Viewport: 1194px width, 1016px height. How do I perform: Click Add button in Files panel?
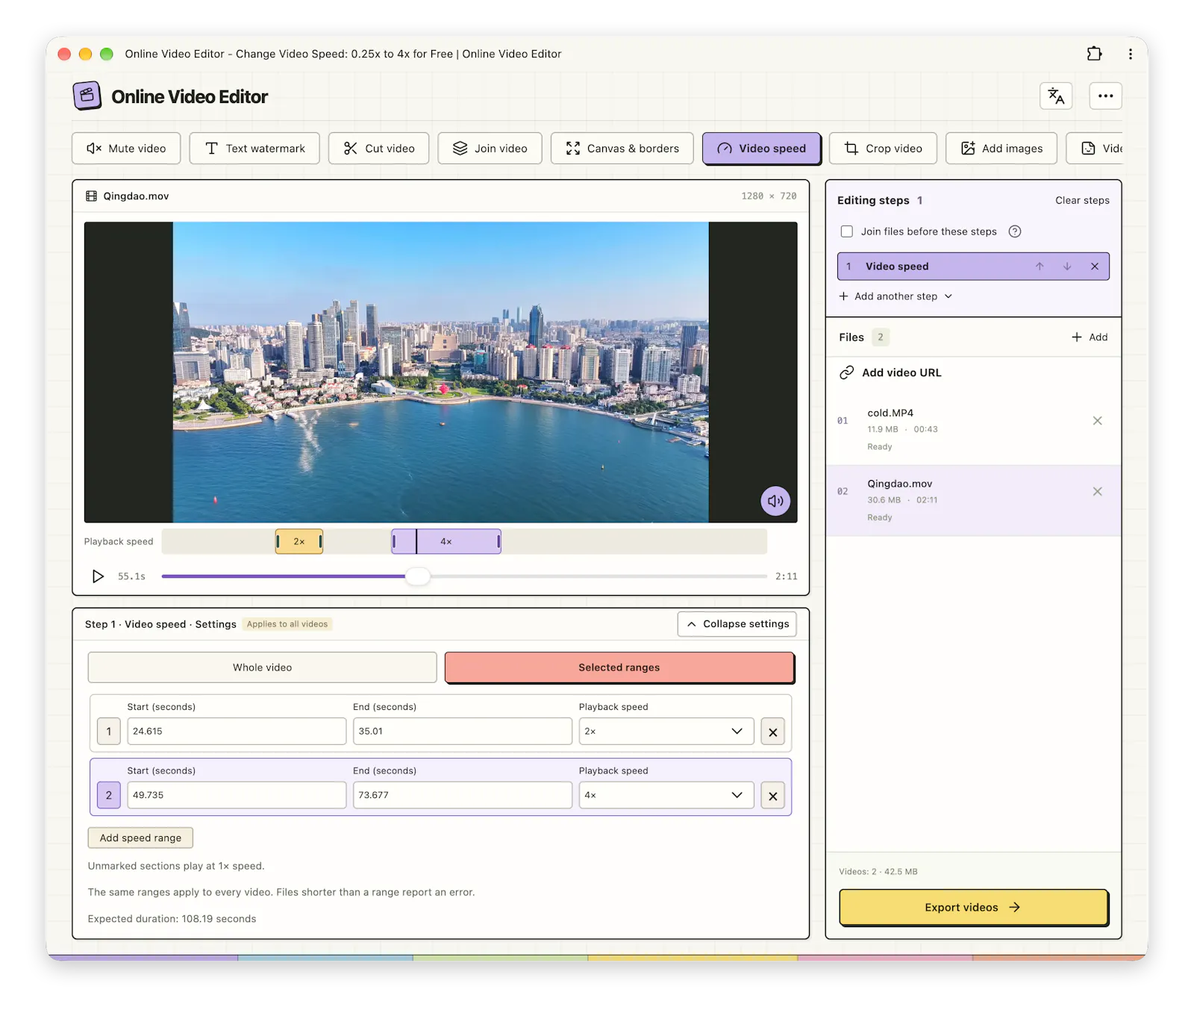[1090, 337]
